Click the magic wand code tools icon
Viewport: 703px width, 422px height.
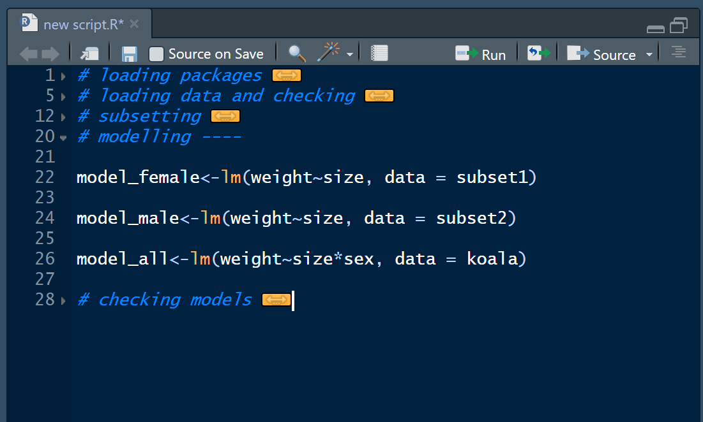click(x=328, y=53)
